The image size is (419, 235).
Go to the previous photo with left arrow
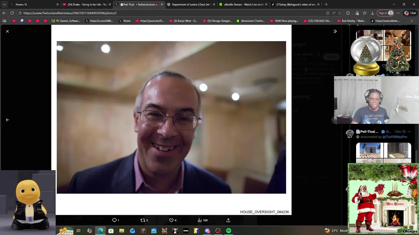pos(7,120)
